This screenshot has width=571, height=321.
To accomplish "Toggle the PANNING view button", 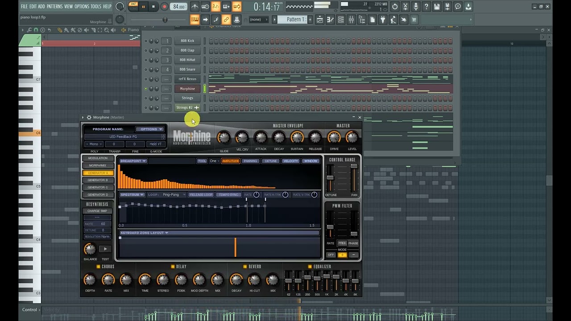I will coord(250,161).
